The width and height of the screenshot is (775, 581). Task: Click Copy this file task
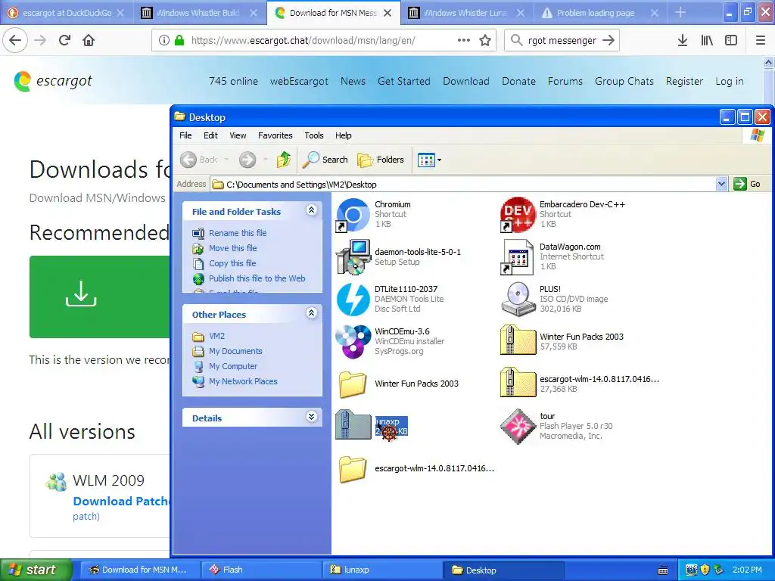(232, 263)
